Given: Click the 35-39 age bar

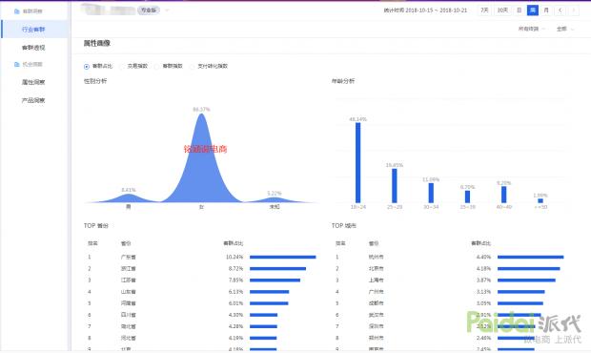Looking at the screenshot, I should pos(467,197).
